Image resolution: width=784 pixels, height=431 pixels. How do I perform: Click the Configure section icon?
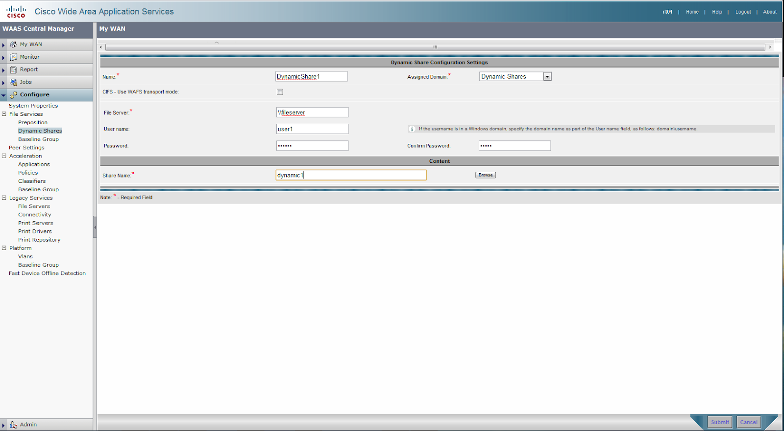(x=13, y=95)
